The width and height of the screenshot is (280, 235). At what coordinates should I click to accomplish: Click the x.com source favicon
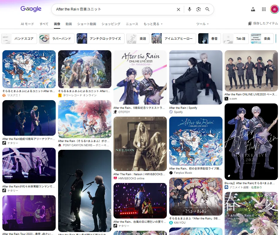coord(226,99)
